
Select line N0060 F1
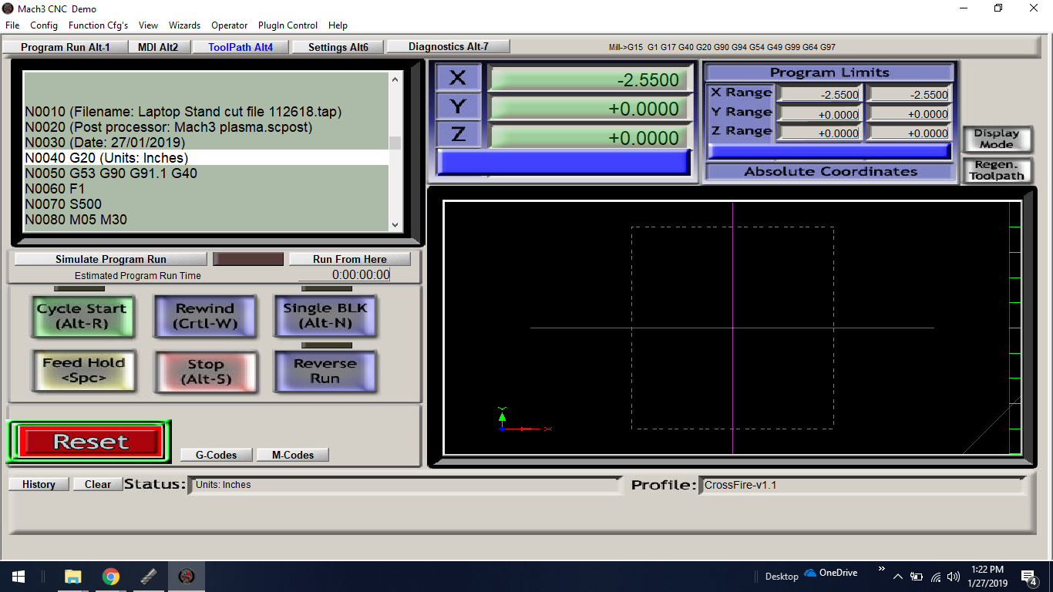coord(206,189)
